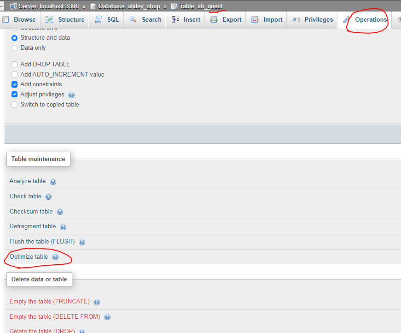Open help icon beside Check table
The width and height of the screenshot is (401, 333).
48,197
